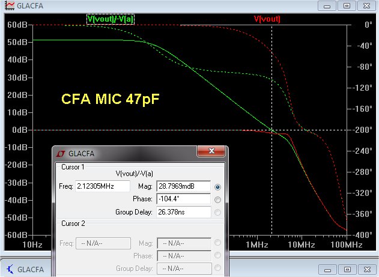Click the 10MHz frequency axis label
The height and width of the screenshot is (277, 379).
(301, 245)
